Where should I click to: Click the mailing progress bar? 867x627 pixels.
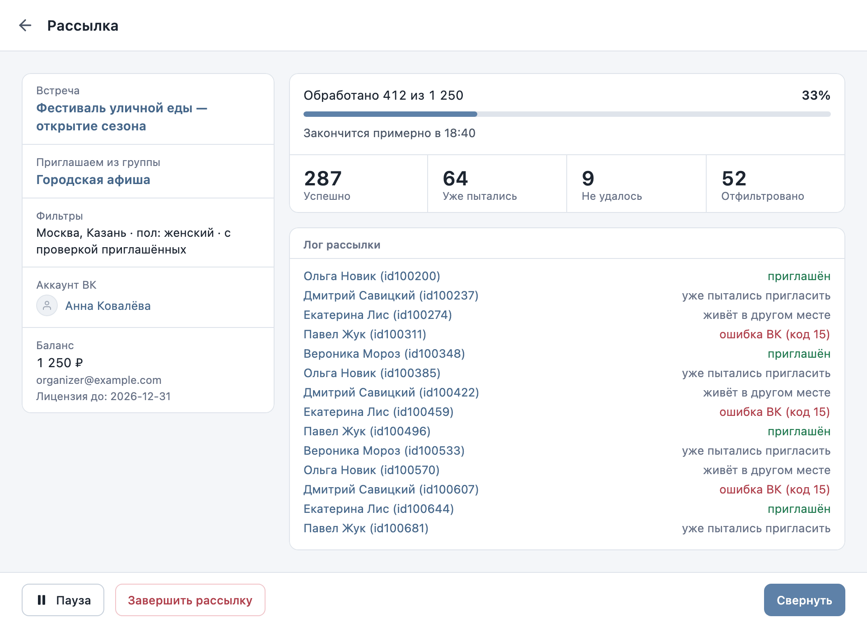[x=567, y=114]
